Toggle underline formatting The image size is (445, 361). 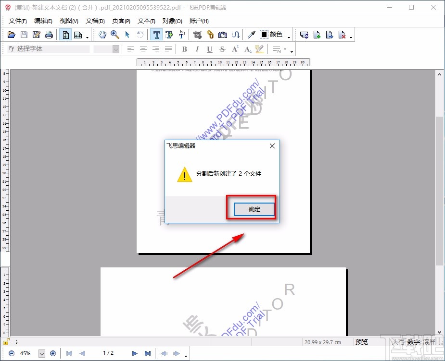point(209,49)
